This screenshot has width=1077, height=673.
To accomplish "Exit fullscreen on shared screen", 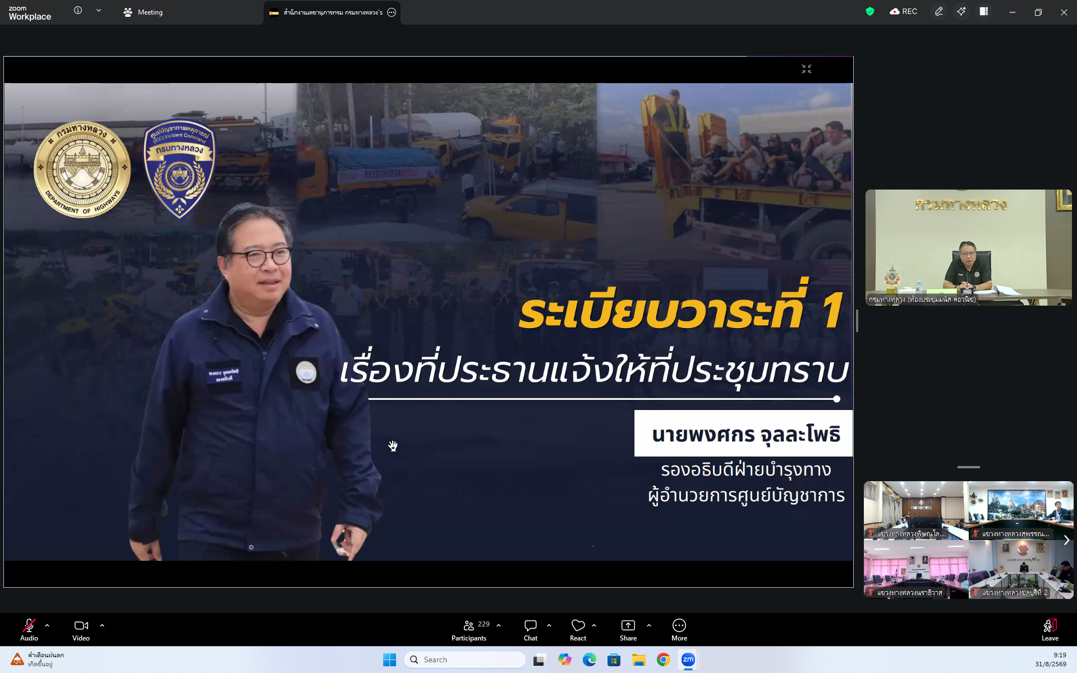I will coord(807,69).
